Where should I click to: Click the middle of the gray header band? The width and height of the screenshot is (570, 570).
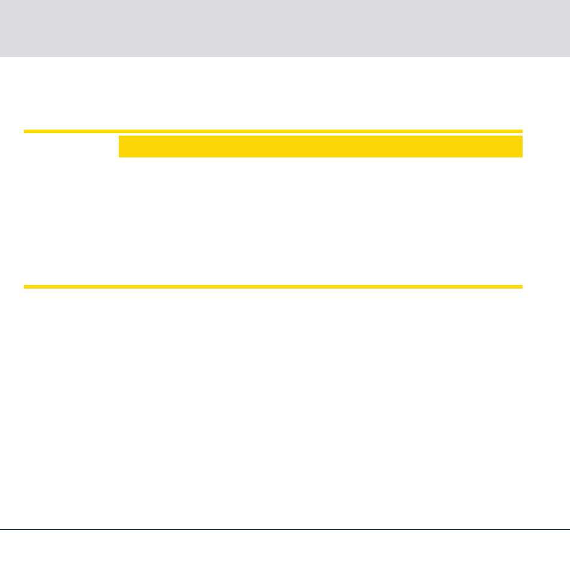285,28
